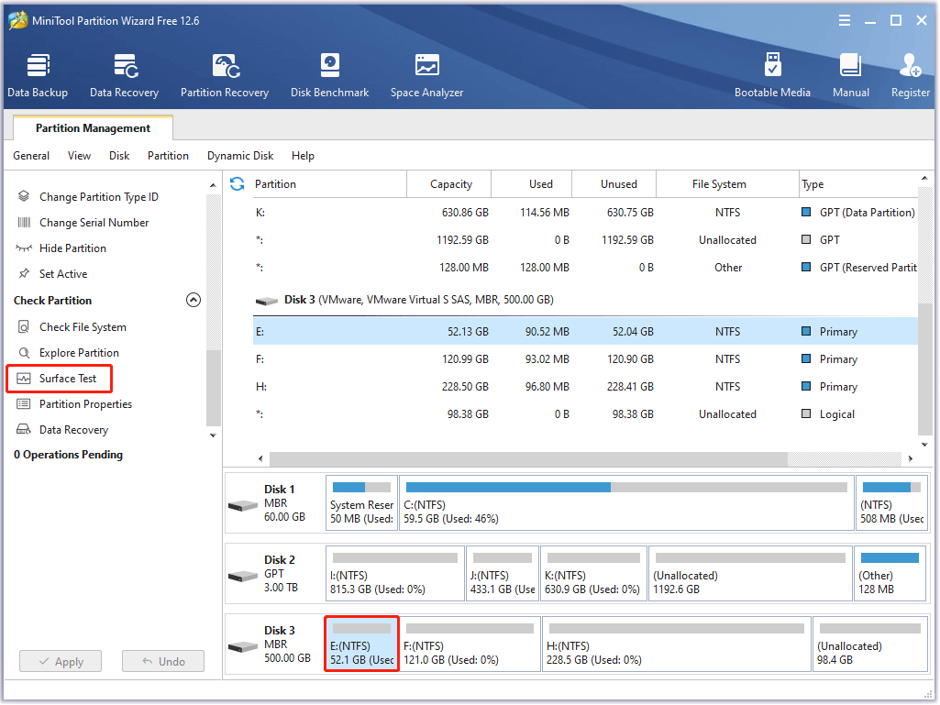Select E:(NTFS) block on Disk 3
Viewport: 940px width, 705px height.
click(361, 644)
